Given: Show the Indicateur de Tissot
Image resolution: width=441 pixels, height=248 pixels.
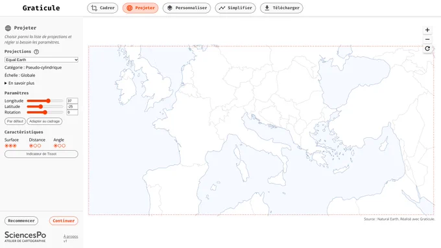Looking at the screenshot, I should (42, 154).
